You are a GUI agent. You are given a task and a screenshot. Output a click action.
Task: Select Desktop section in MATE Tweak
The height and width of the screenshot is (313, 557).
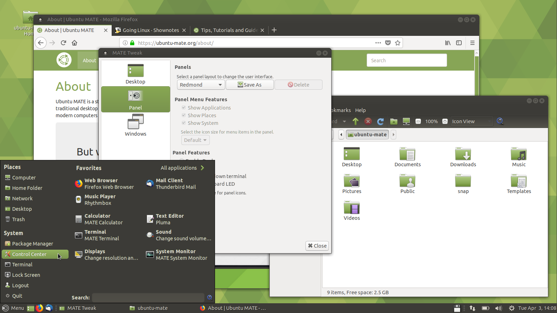click(135, 73)
